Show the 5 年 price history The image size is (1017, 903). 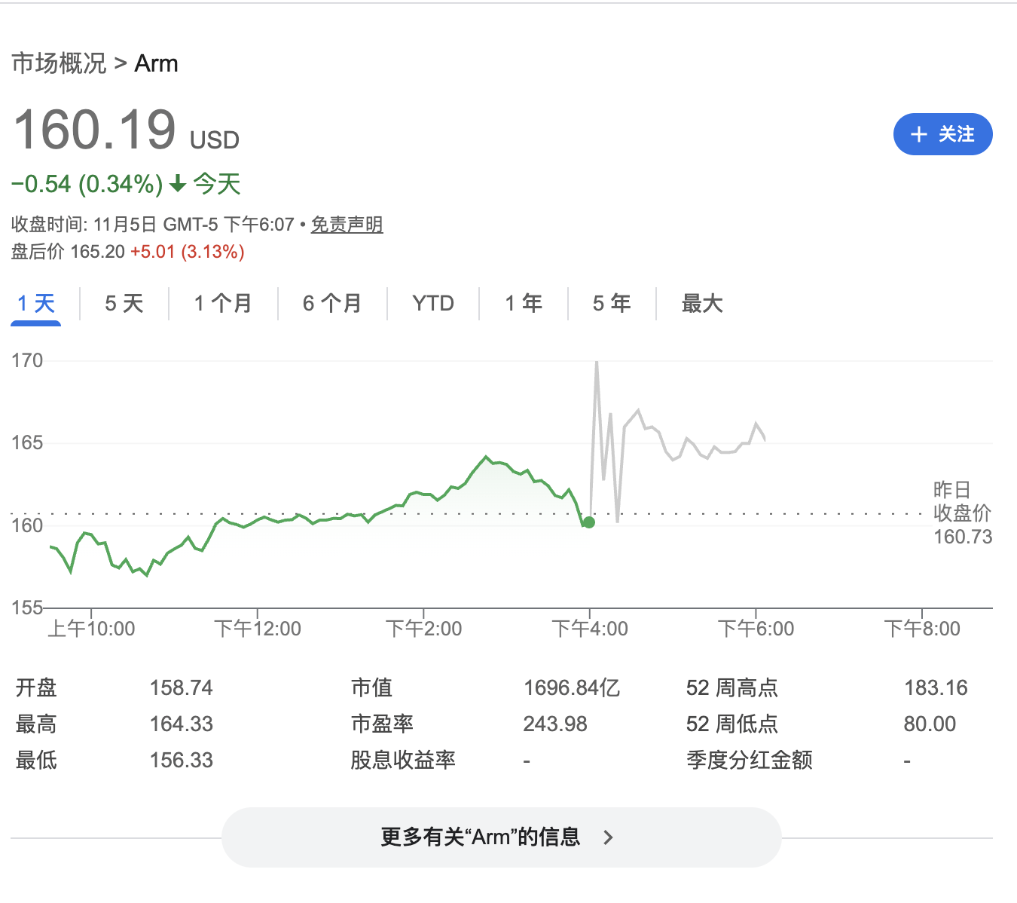coord(612,304)
